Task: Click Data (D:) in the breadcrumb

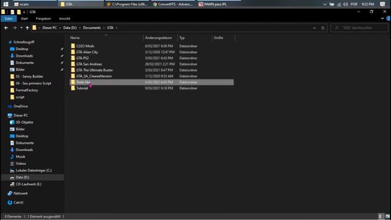Action: [x=70, y=28]
